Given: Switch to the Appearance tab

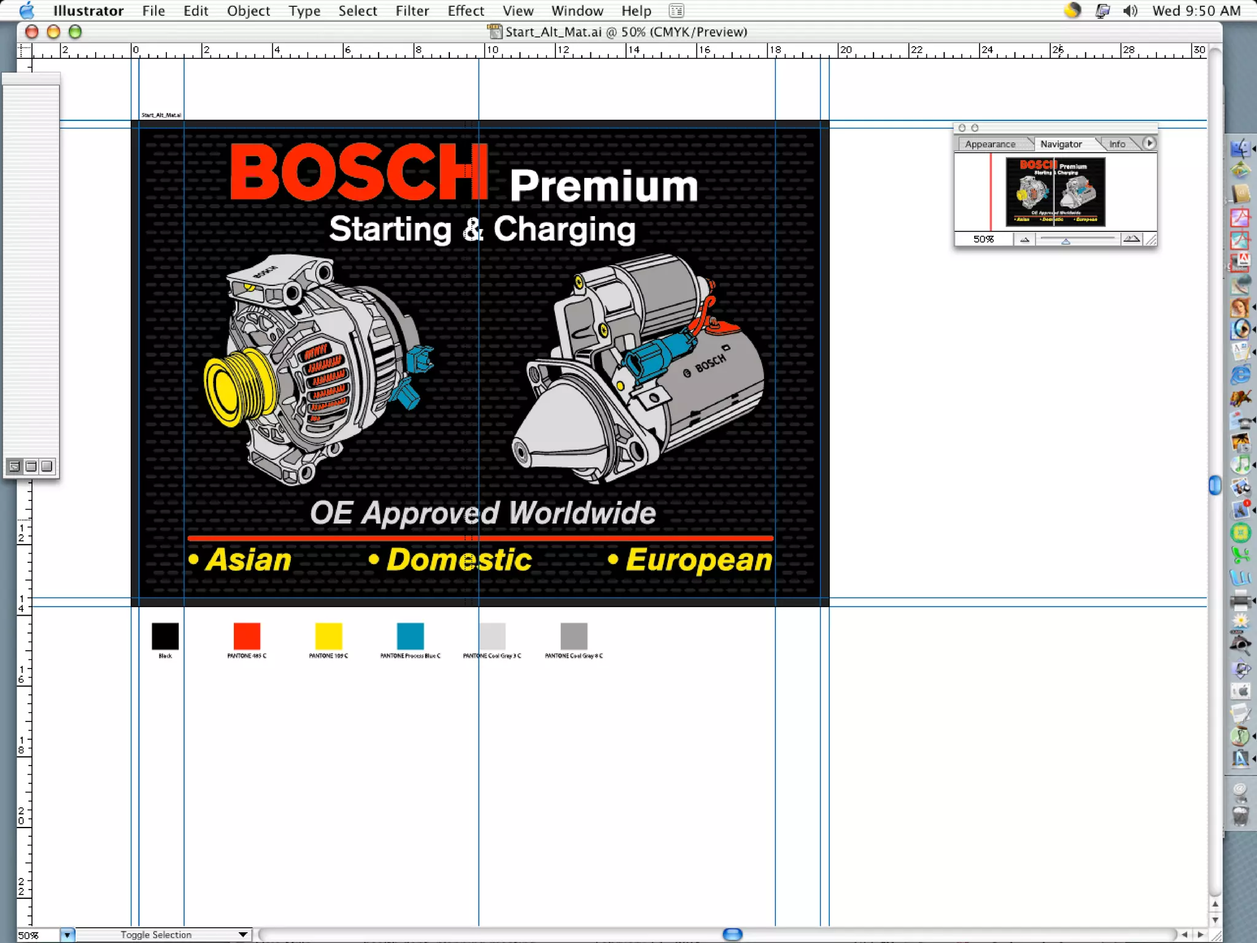Looking at the screenshot, I should pyautogui.click(x=990, y=144).
